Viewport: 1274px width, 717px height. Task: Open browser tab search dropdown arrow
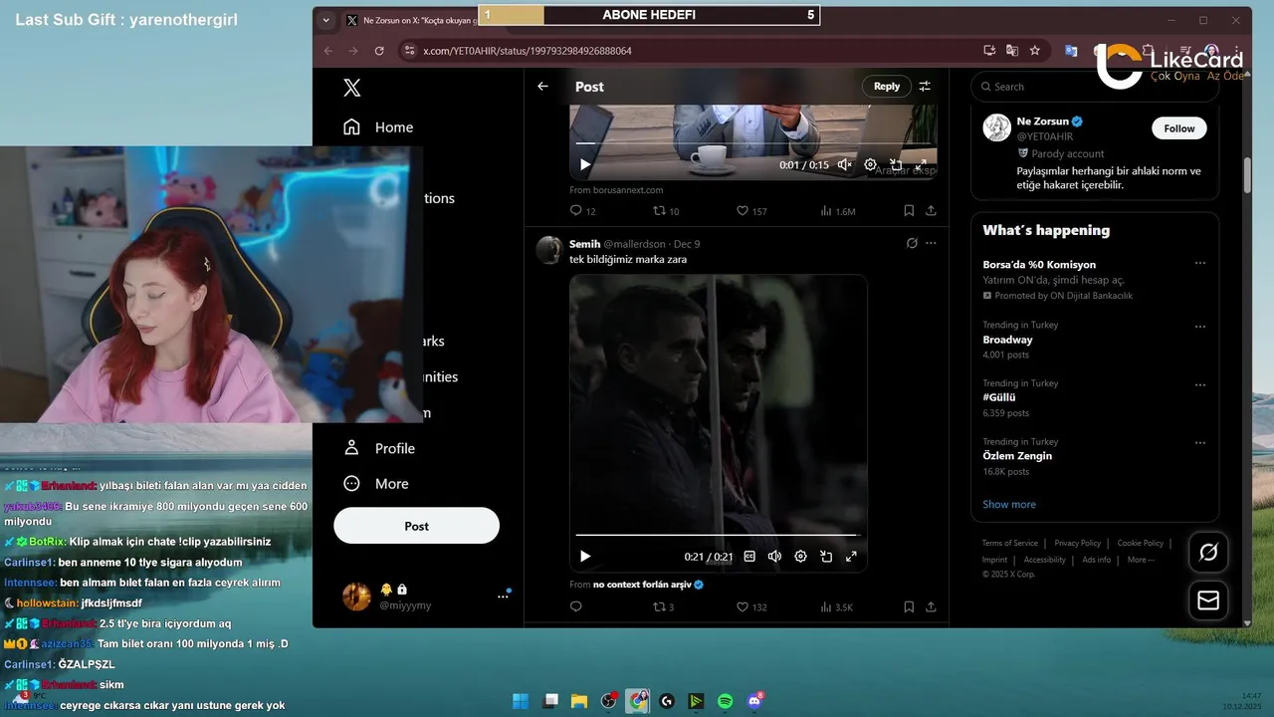[325, 20]
